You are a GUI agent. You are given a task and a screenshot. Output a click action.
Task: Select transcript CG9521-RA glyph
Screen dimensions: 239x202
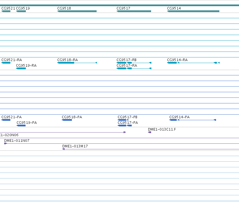[6, 63]
